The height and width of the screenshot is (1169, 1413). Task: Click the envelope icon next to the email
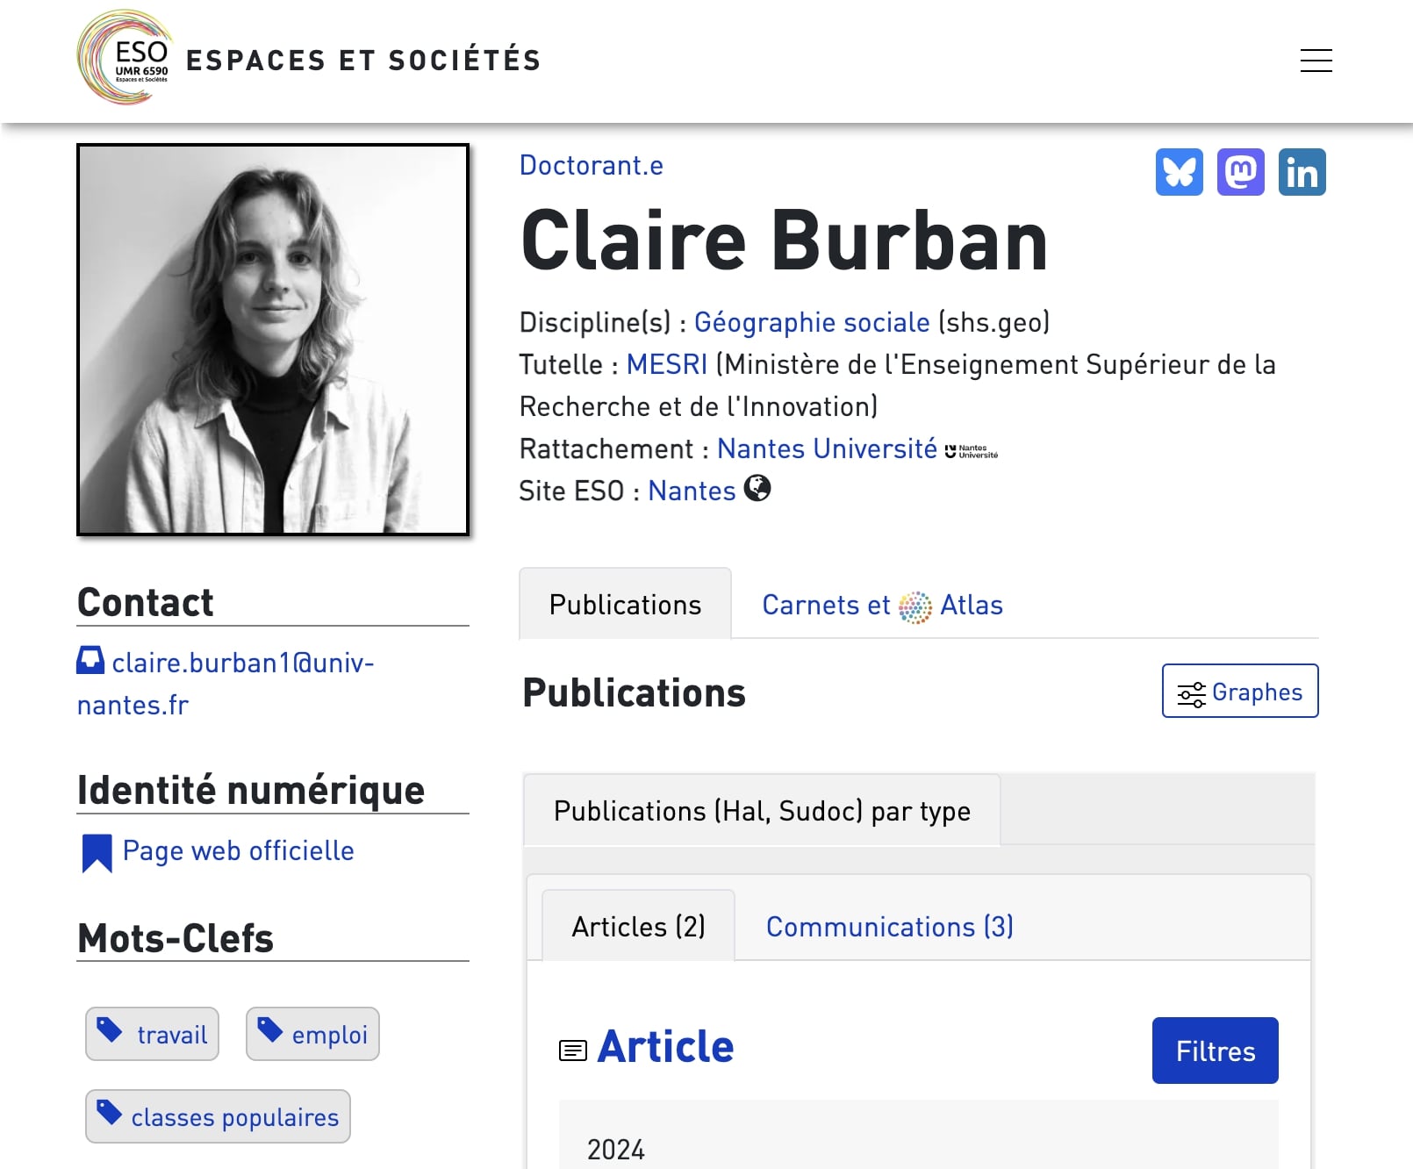pos(90,661)
